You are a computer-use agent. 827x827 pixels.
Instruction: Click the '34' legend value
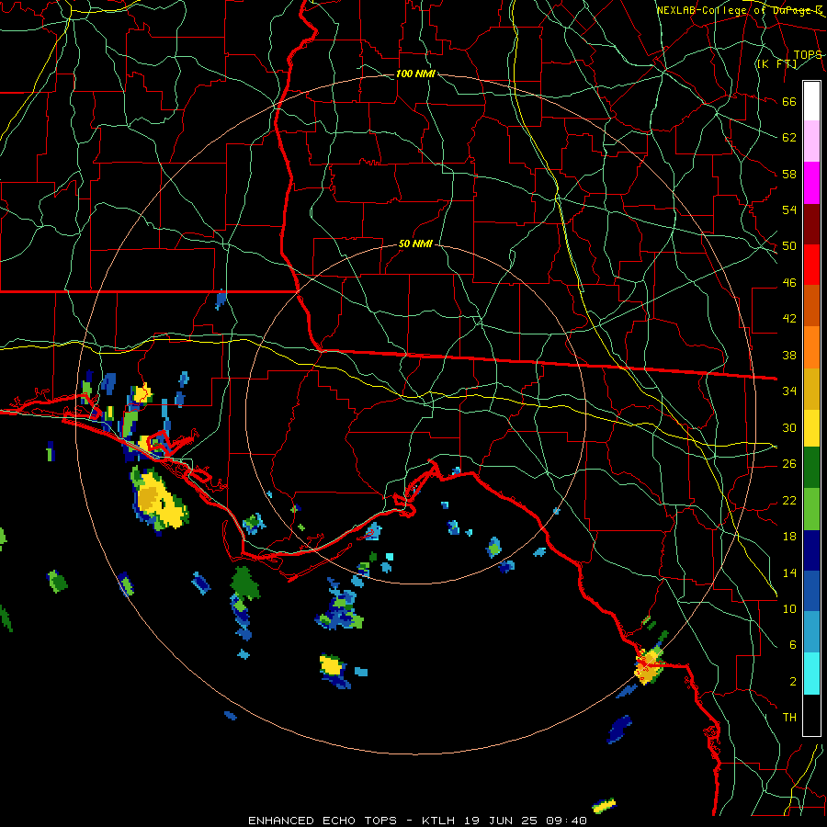(x=789, y=391)
